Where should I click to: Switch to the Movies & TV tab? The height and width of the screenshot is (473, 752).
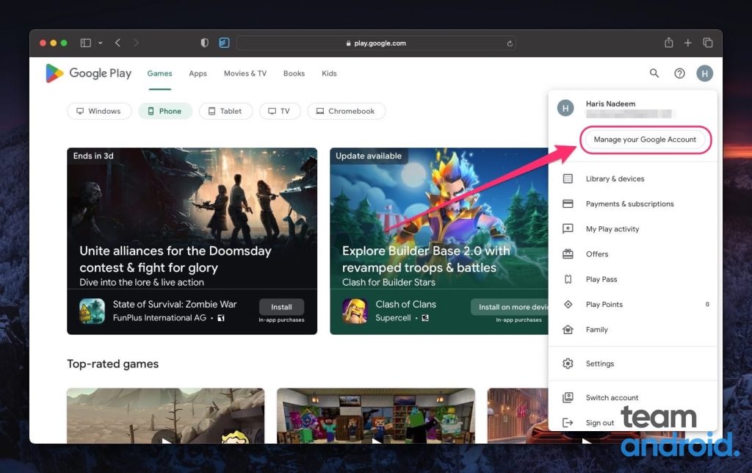[x=245, y=73]
